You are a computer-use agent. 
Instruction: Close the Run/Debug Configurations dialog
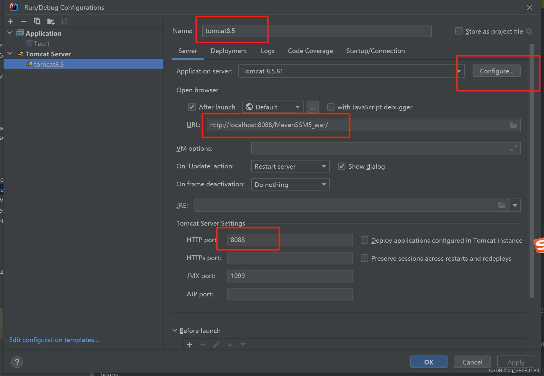pyautogui.click(x=530, y=7)
